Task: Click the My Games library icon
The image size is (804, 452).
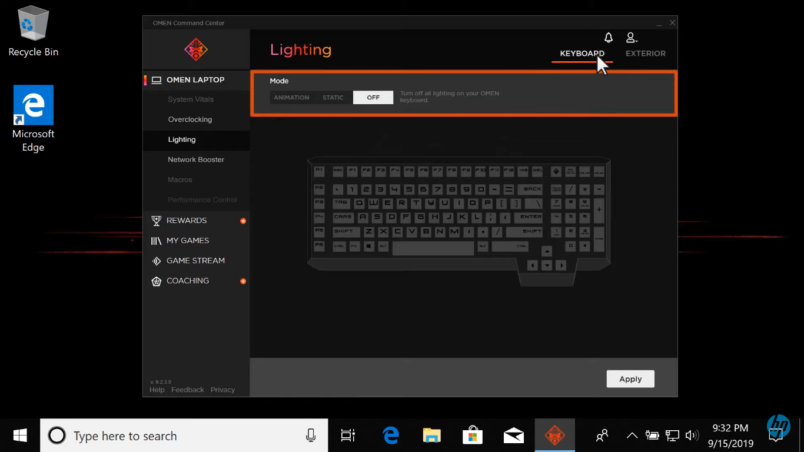Action: click(x=156, y=241)
